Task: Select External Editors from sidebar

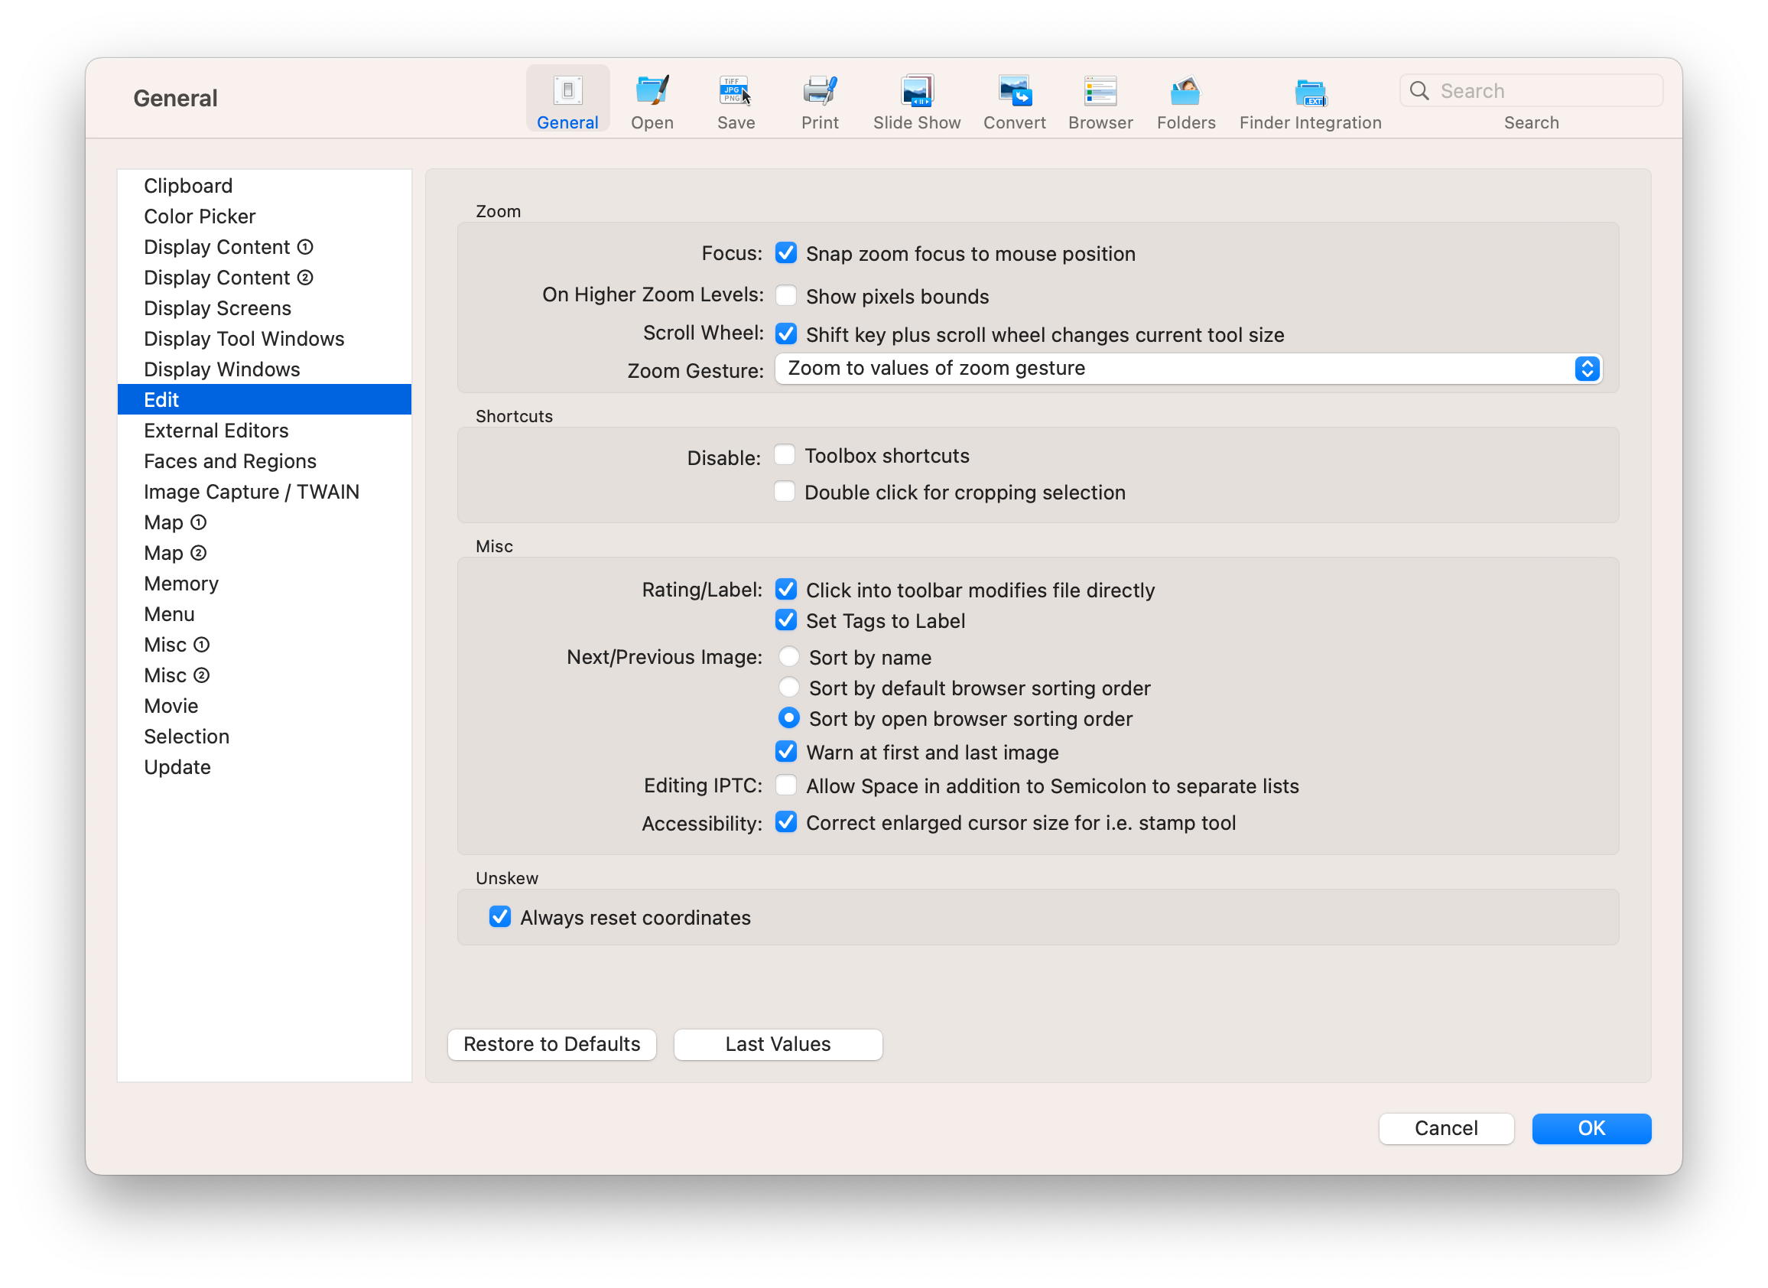Action: pos(216,431)
